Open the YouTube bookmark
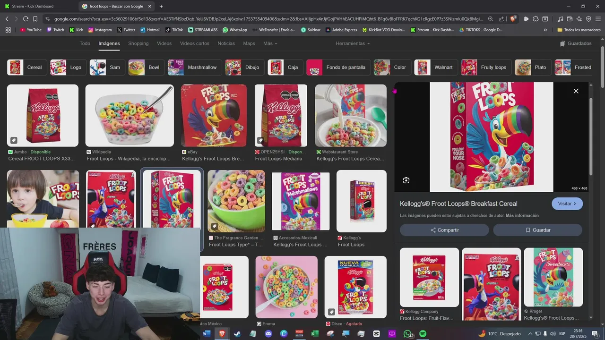 (30, 30)
